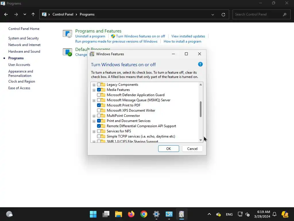Refresh the Programs page
Viewport: 294px width, 221px height.
coord(223,15)
